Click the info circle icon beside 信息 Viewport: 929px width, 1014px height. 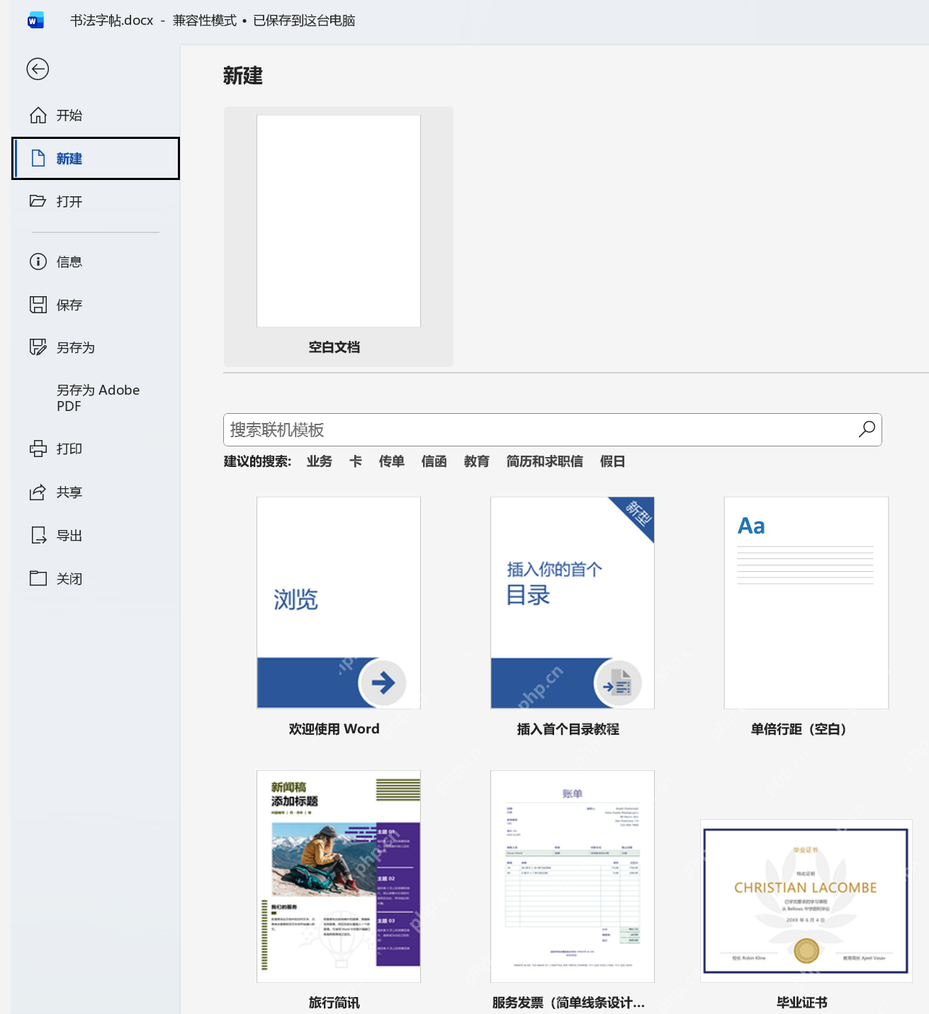[x=38, y=261]
